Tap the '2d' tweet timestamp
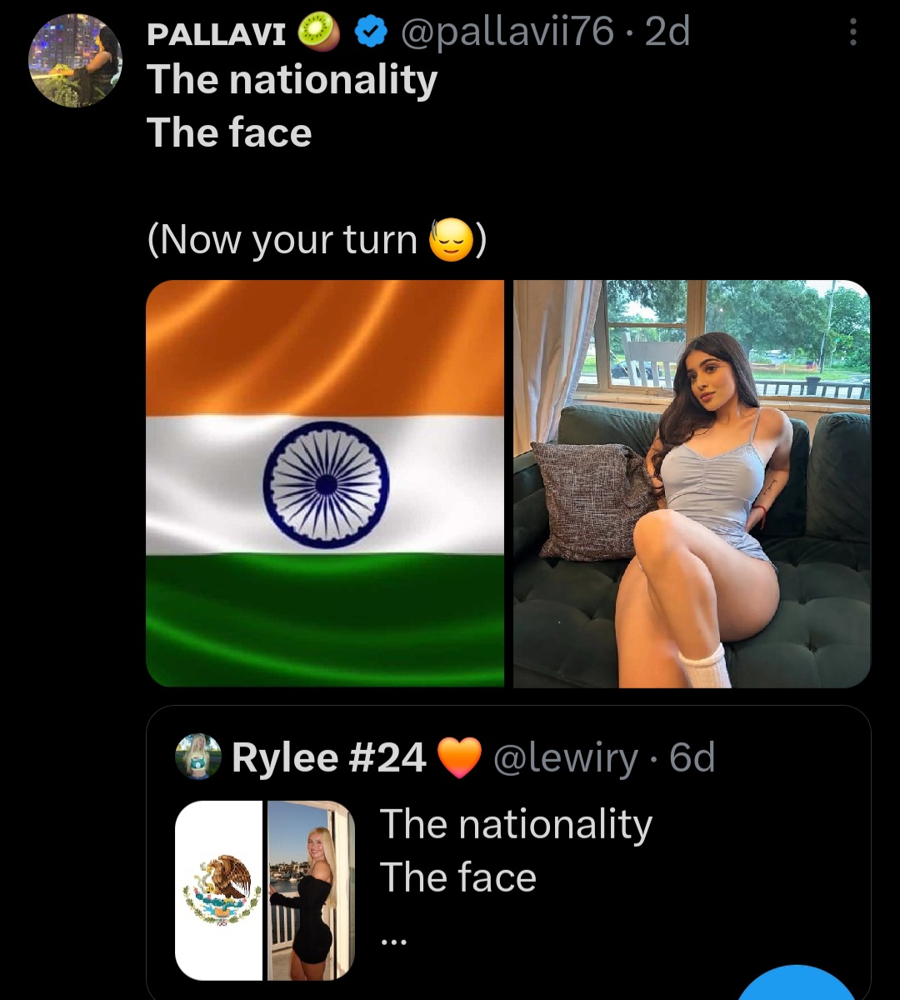900x1000 pixels. 667,33
